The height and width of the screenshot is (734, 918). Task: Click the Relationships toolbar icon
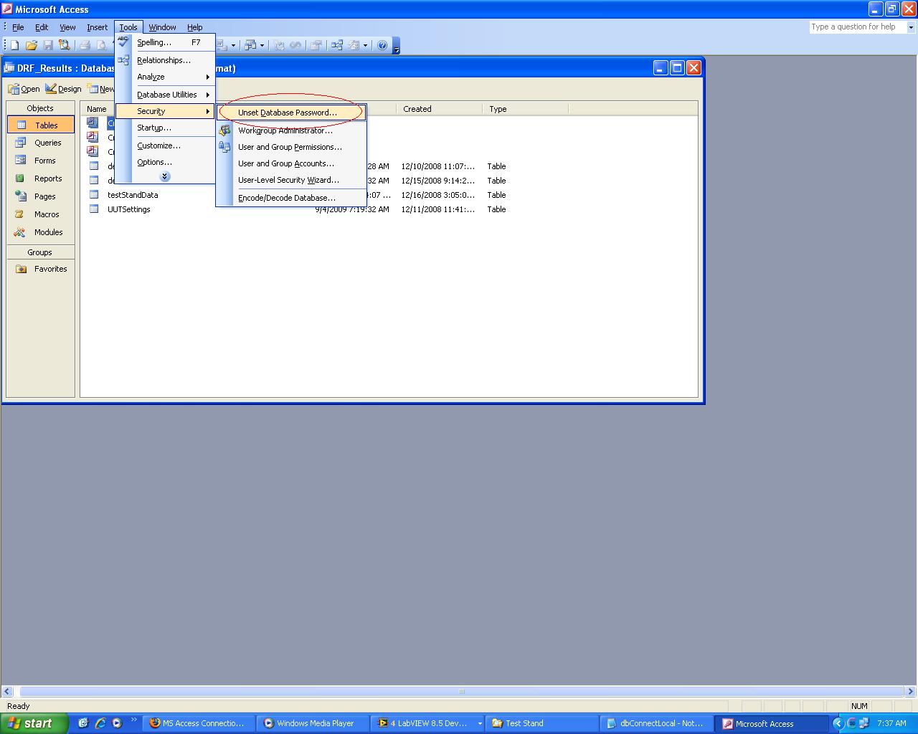point(336,45)
